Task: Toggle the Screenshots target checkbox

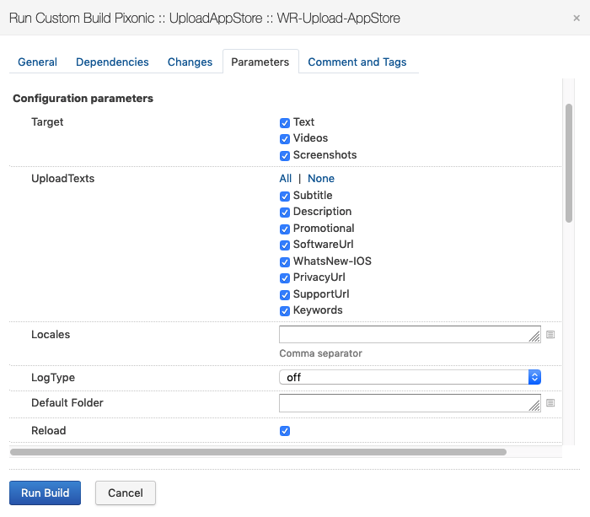Action: pos(285,155)
